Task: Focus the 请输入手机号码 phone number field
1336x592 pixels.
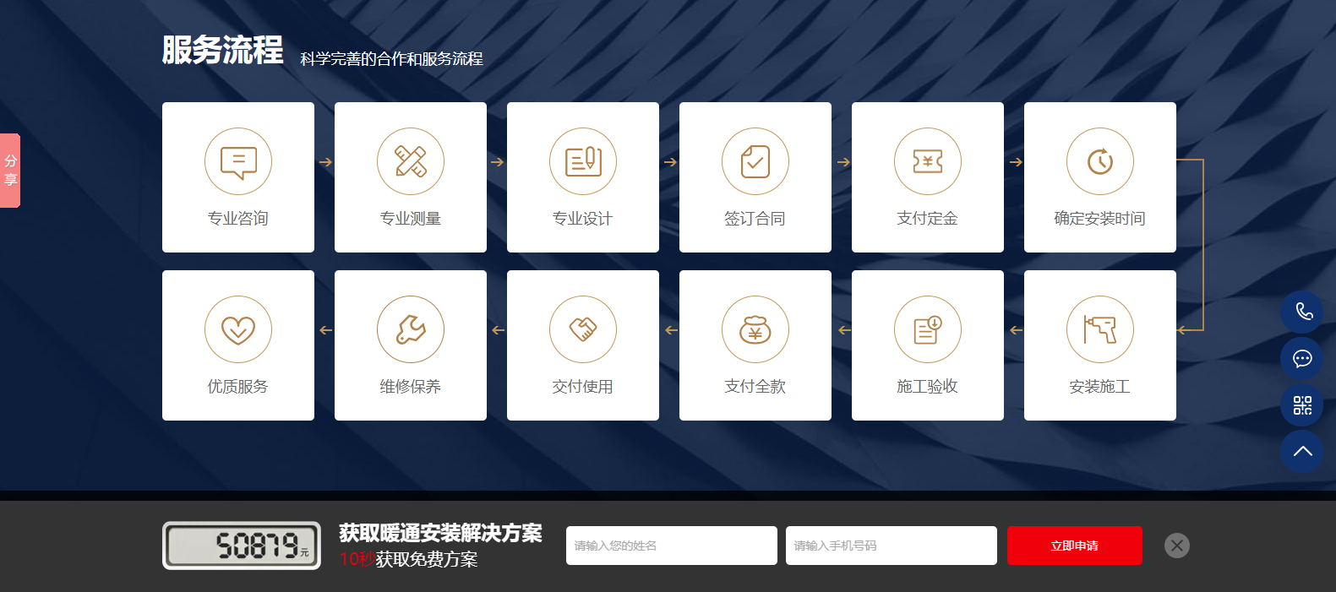Action: pos(891,546)
